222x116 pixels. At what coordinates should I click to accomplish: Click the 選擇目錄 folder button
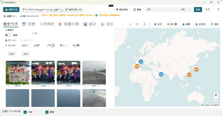point(11,10)
